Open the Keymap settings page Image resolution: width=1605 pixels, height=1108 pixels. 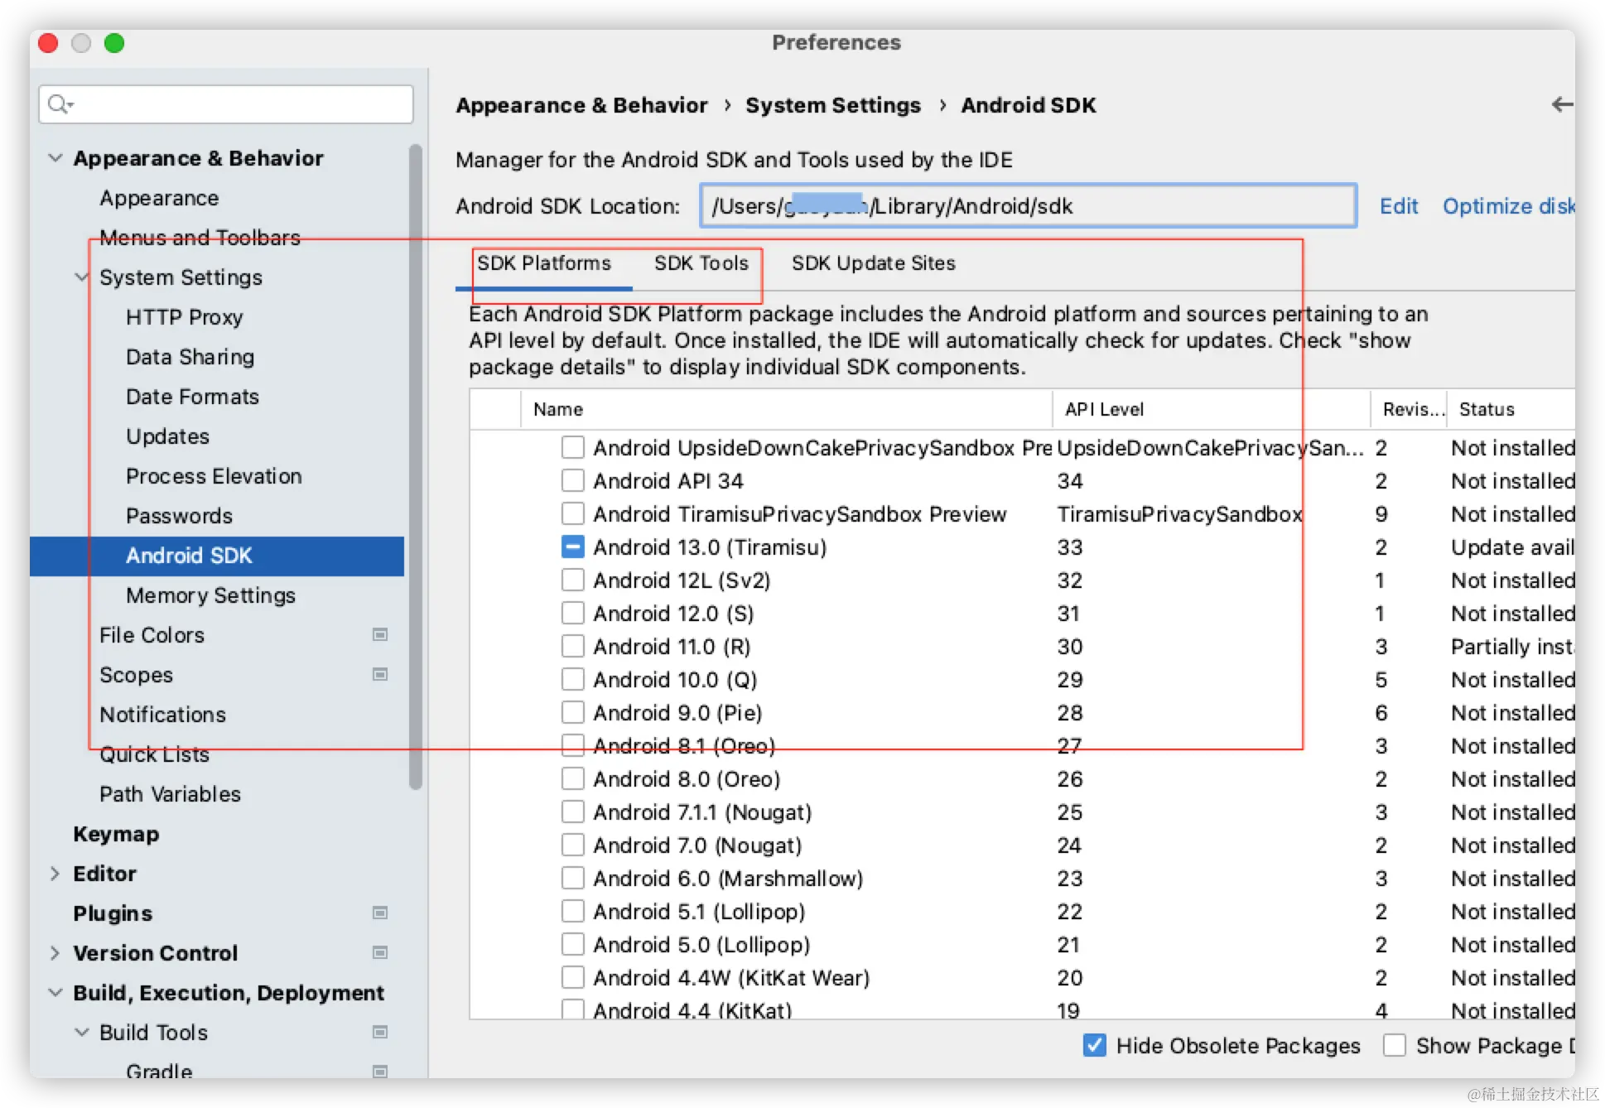[x=116, y=834]
